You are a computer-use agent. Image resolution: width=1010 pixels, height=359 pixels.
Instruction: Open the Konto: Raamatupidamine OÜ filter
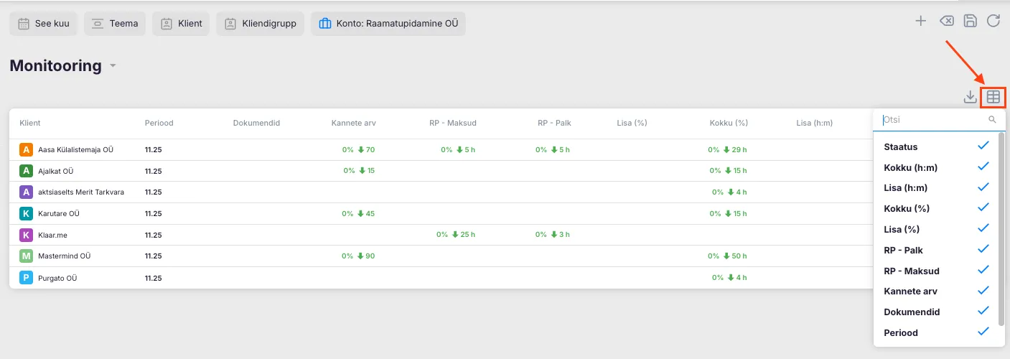click(388, 24)
